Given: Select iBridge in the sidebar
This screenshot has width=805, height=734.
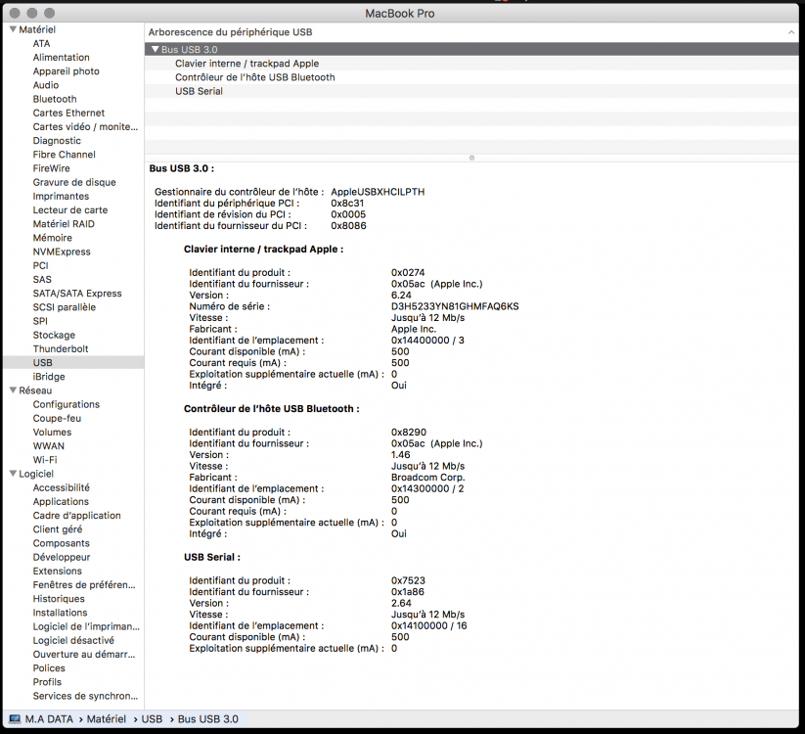Looking at the screenshot, I should point(49,377).
